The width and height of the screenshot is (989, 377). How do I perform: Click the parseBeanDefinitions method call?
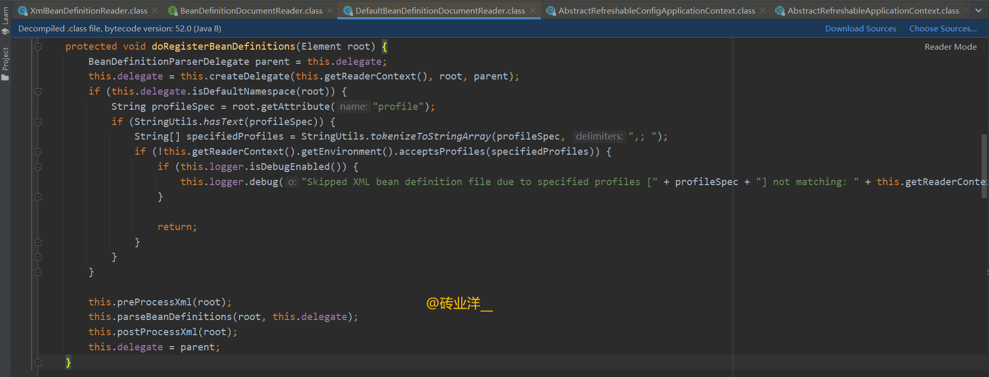(x=175, y=317)
